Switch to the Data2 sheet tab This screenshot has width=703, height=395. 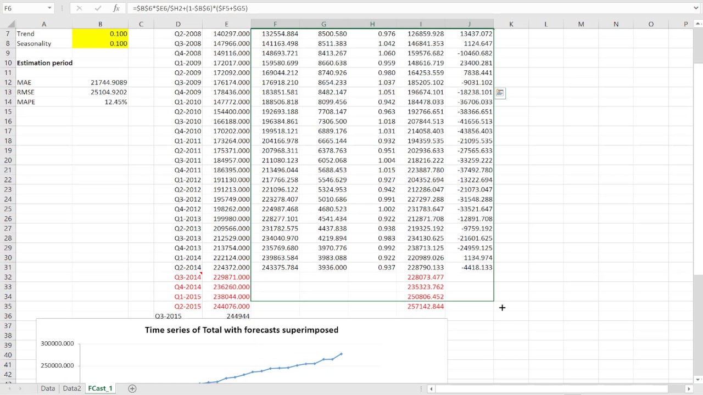[71, 388]
